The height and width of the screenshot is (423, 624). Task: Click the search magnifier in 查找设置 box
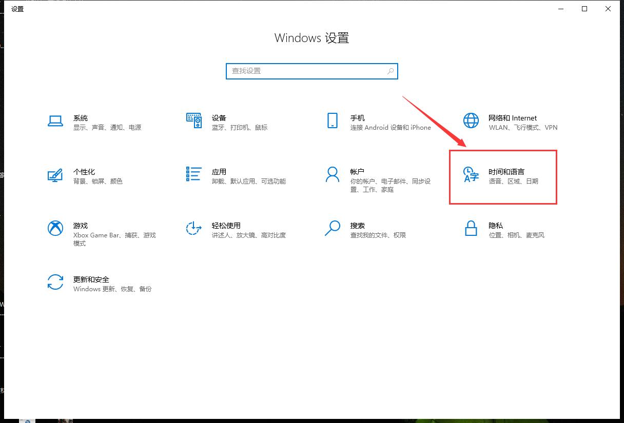point(391,71)
